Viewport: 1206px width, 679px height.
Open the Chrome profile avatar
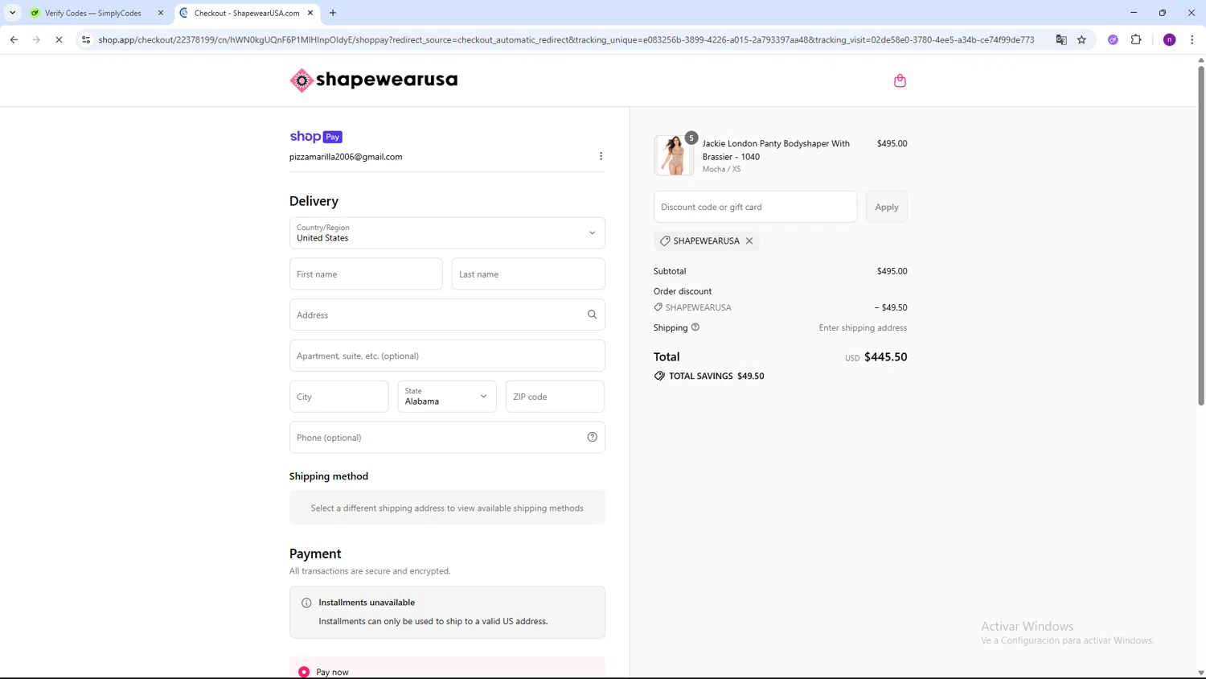point(1170,39)
